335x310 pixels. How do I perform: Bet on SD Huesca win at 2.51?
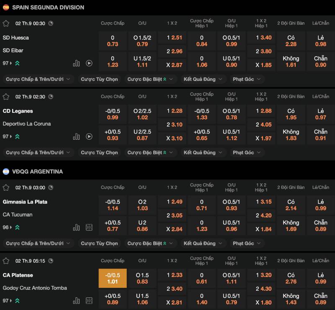click(x=173, y=38)
